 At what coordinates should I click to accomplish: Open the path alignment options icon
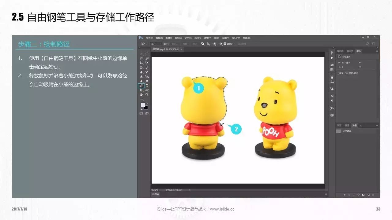coord(208,44)
